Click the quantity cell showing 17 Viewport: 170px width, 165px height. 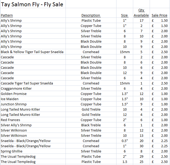pyautogui.click(x=141, y=20)
